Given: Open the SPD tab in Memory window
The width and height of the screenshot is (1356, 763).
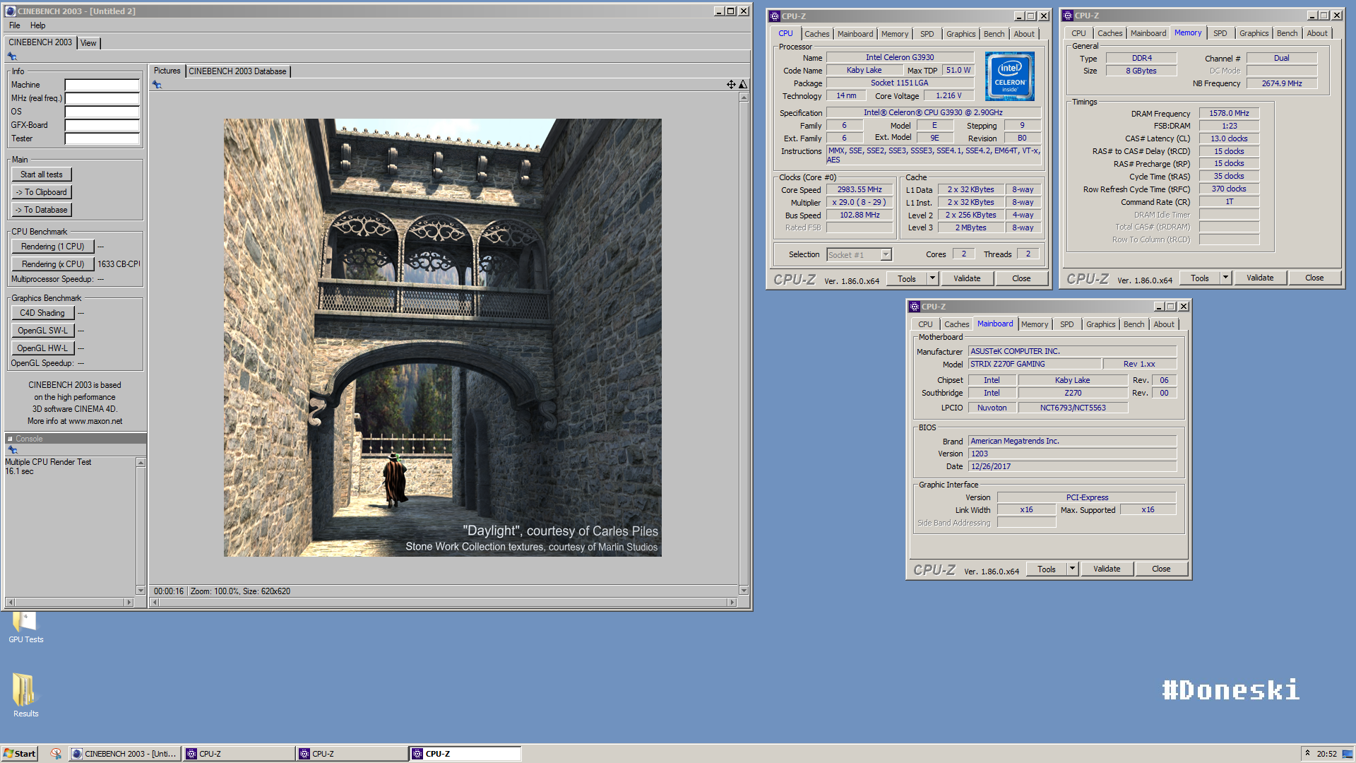Looking at the screenshot, I should point(1220,33).
